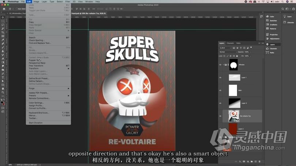
Task: Toggle lock all layer attributes
Action: [x=237, y=56]
